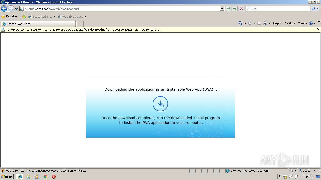Image resolution: width=321 pixels, height=180 pixels.
Task: Go back with the Back arrow button
Action: [x=4, y=9]
